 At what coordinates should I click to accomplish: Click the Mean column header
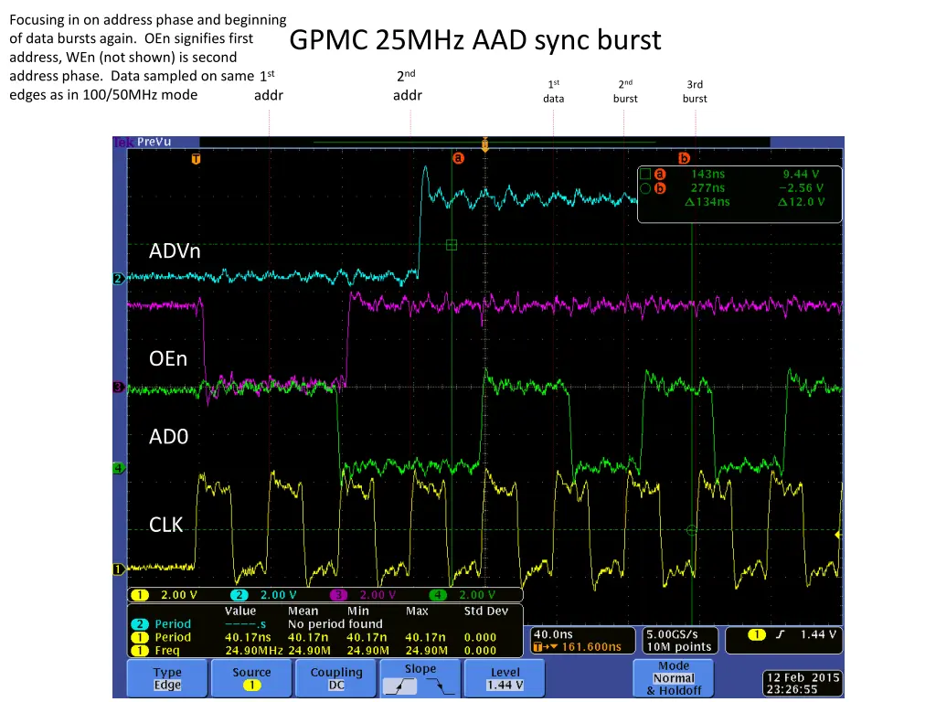tap(303, 612)
